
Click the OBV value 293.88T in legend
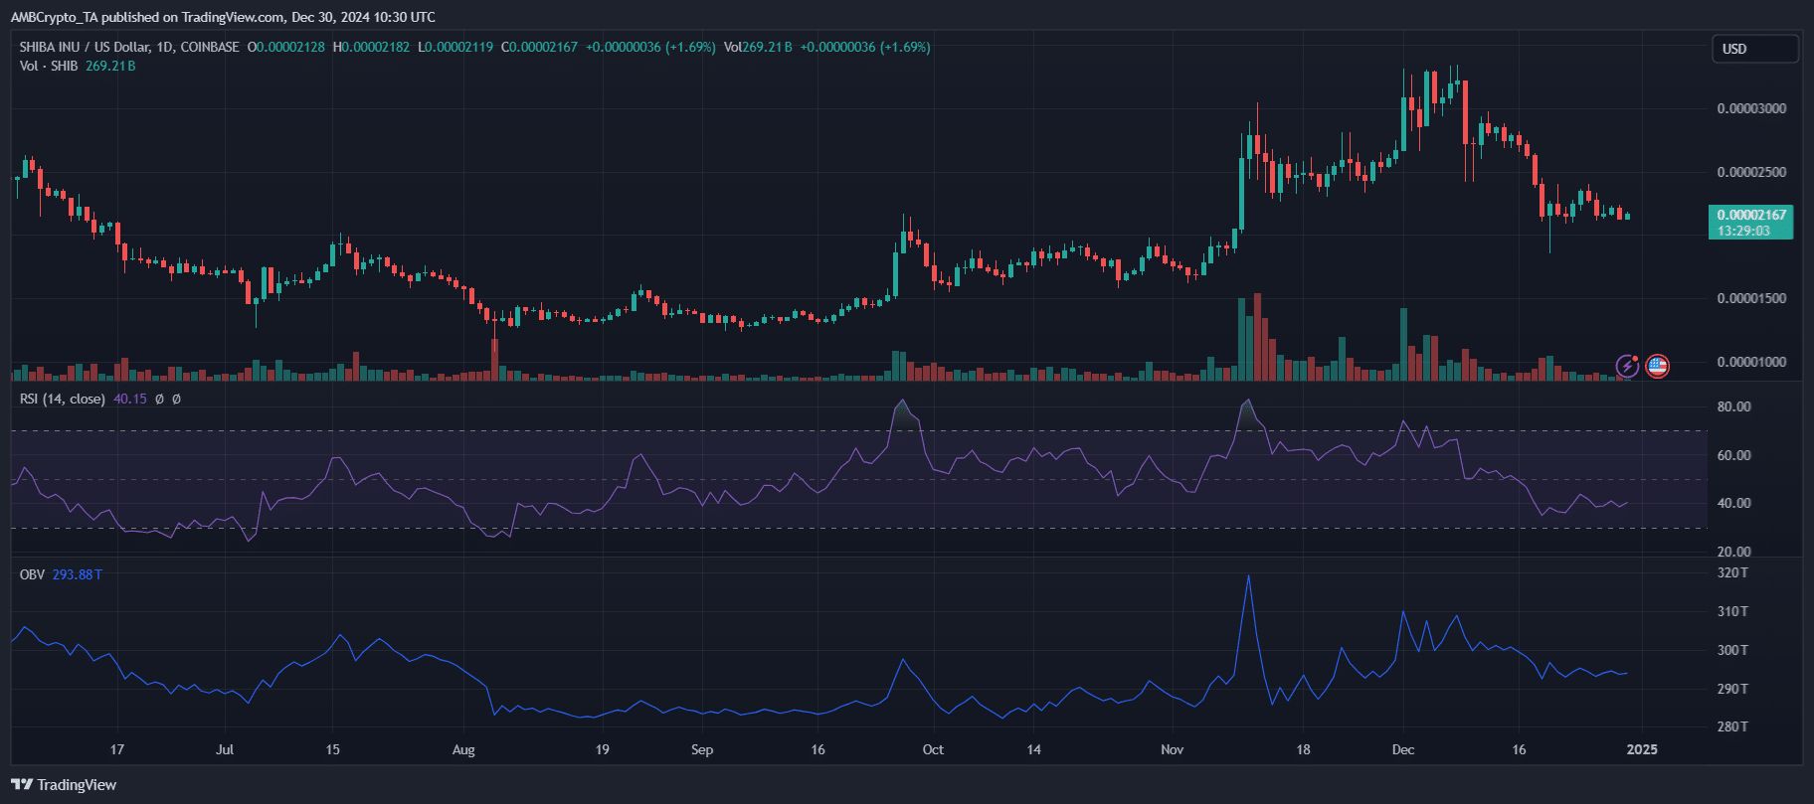[x=77, y=574]
